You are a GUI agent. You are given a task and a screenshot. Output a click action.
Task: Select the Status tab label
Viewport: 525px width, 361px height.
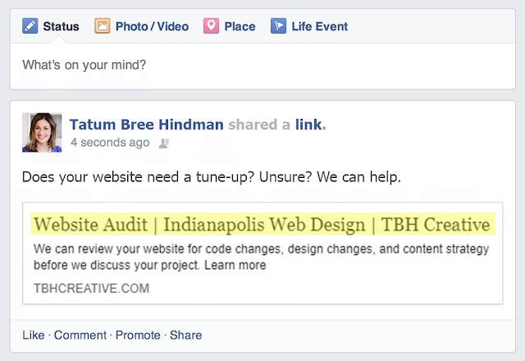tap(61, 26)
